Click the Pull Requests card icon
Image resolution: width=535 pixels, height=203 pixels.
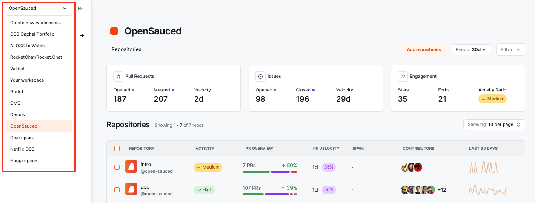click(118, 77)
